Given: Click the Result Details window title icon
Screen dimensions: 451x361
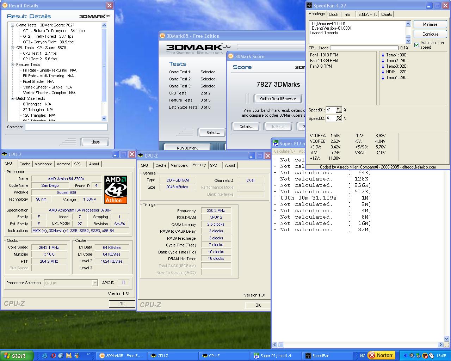Looking at the screenshot, I should [x=5, y=6].
